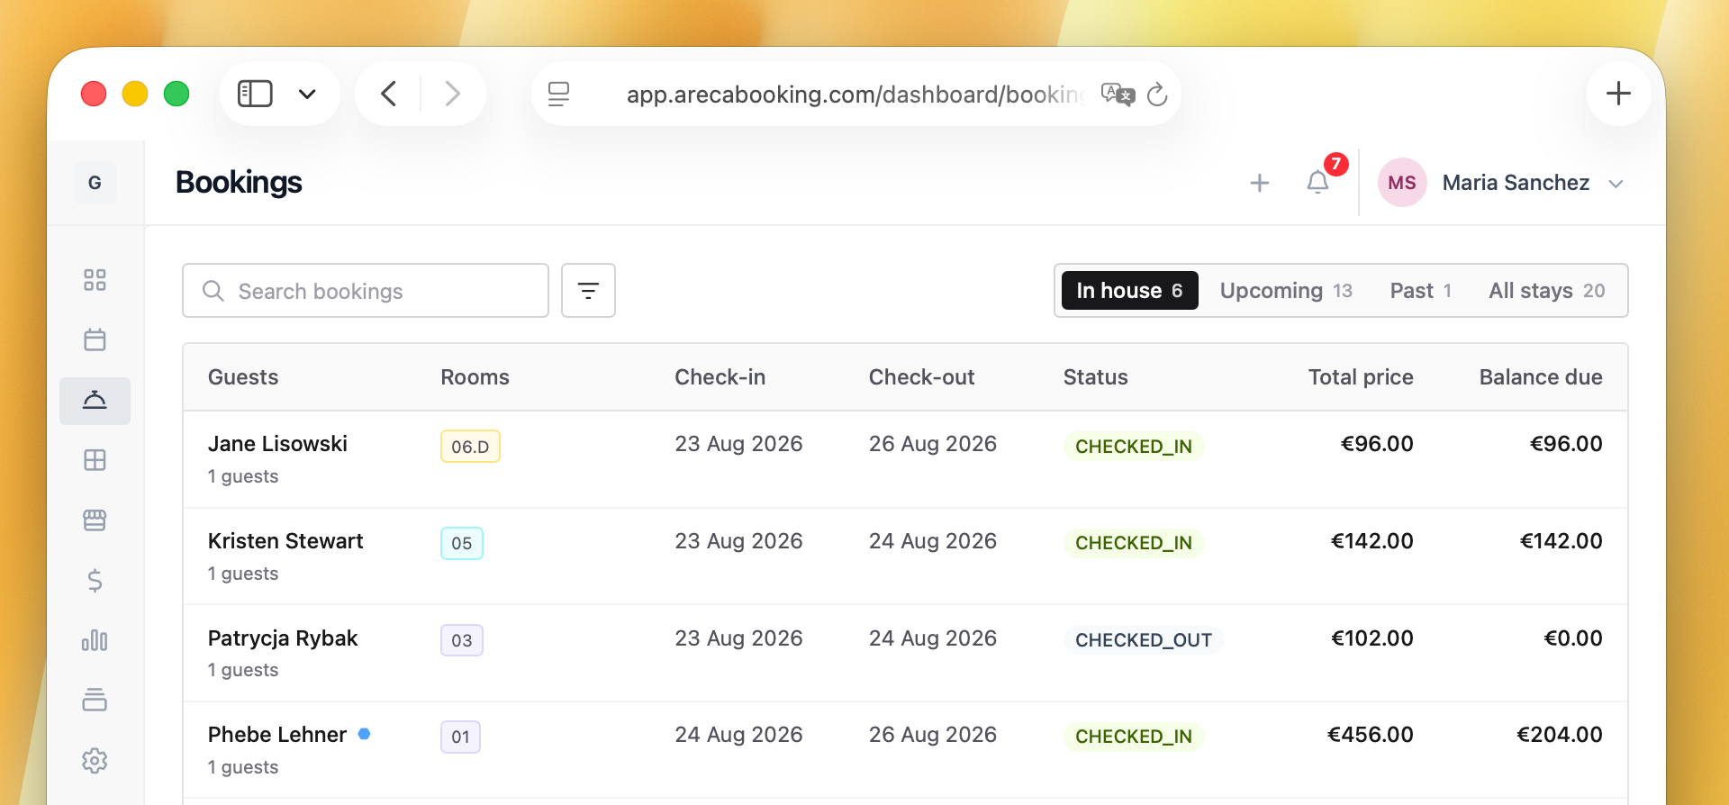
Task: Close the browser window with red button
Action: 94,94
